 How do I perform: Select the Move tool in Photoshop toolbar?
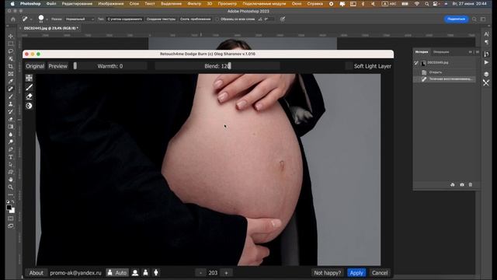click(11, 36)
